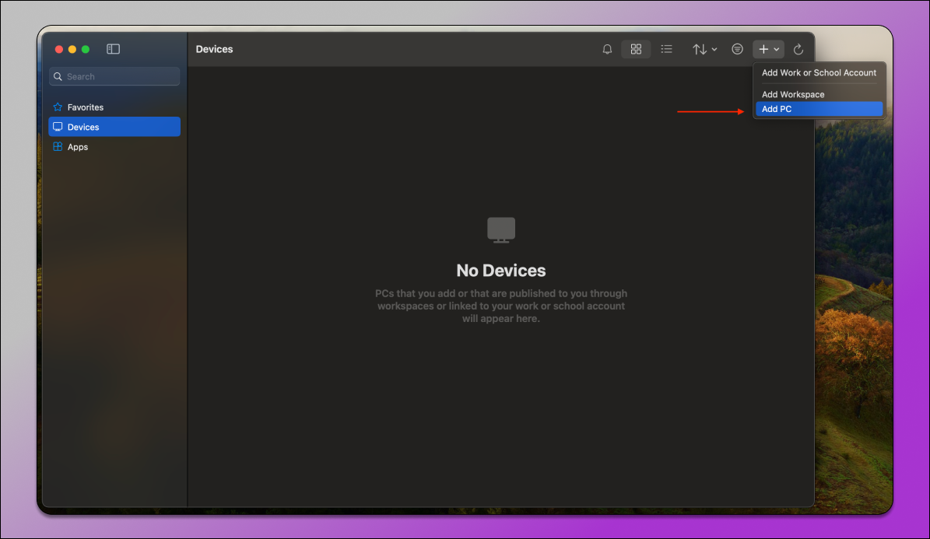
Task: Select Devices in the sidebar
Action: 114,127
